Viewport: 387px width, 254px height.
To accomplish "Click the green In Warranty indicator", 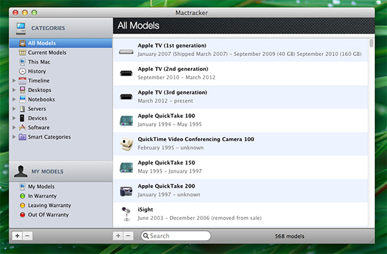I will tap(23, 196).
